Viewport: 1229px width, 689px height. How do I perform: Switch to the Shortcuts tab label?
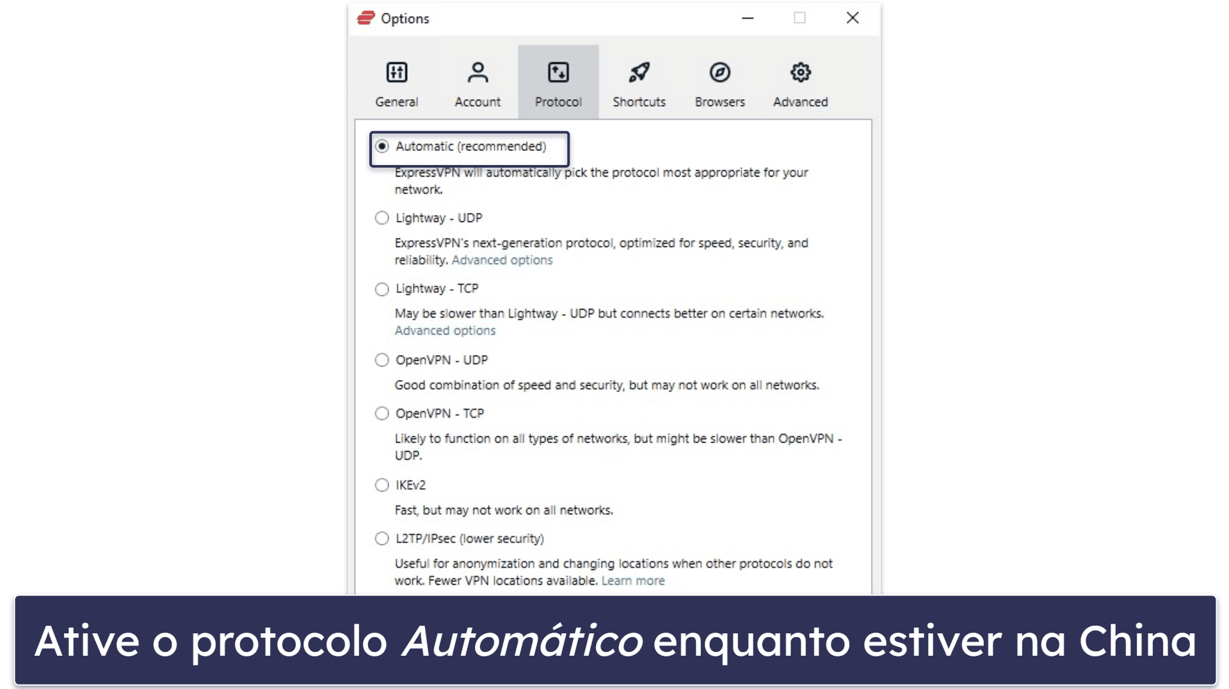coord(639,102)
